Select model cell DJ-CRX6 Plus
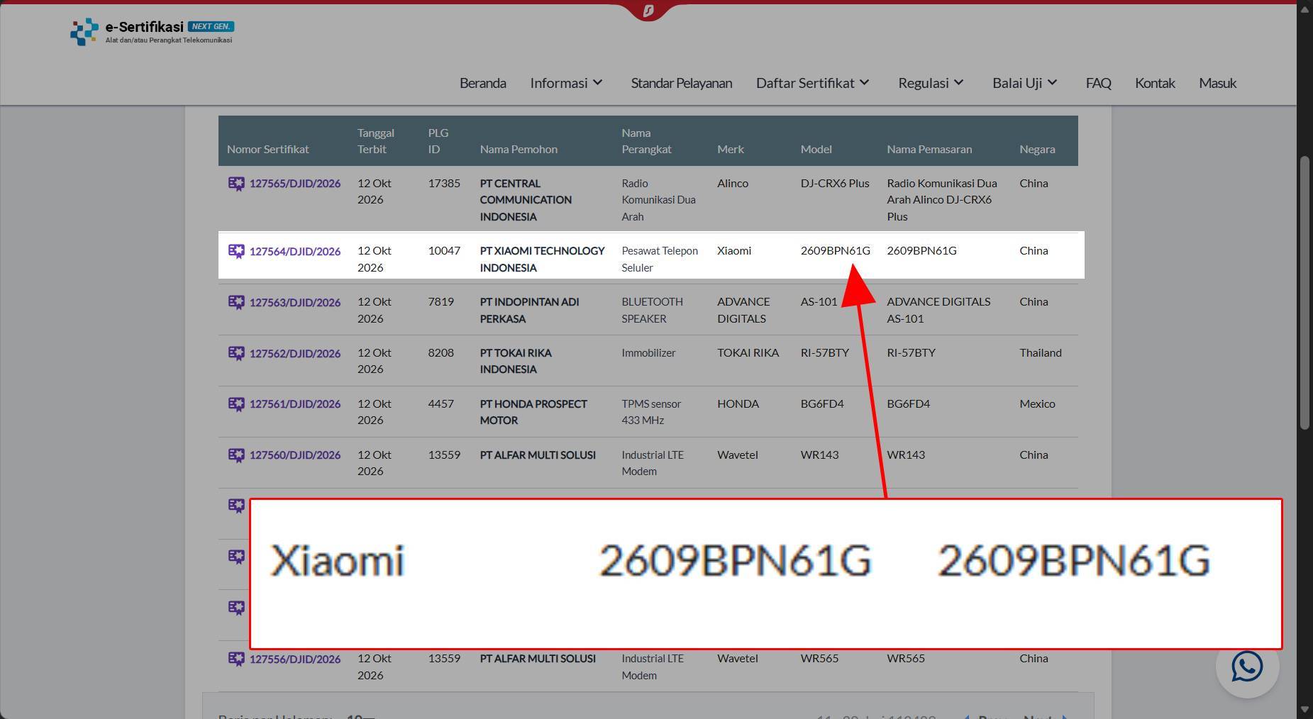This screenshot has height=719, width=1313. click(x=835, y=184)
